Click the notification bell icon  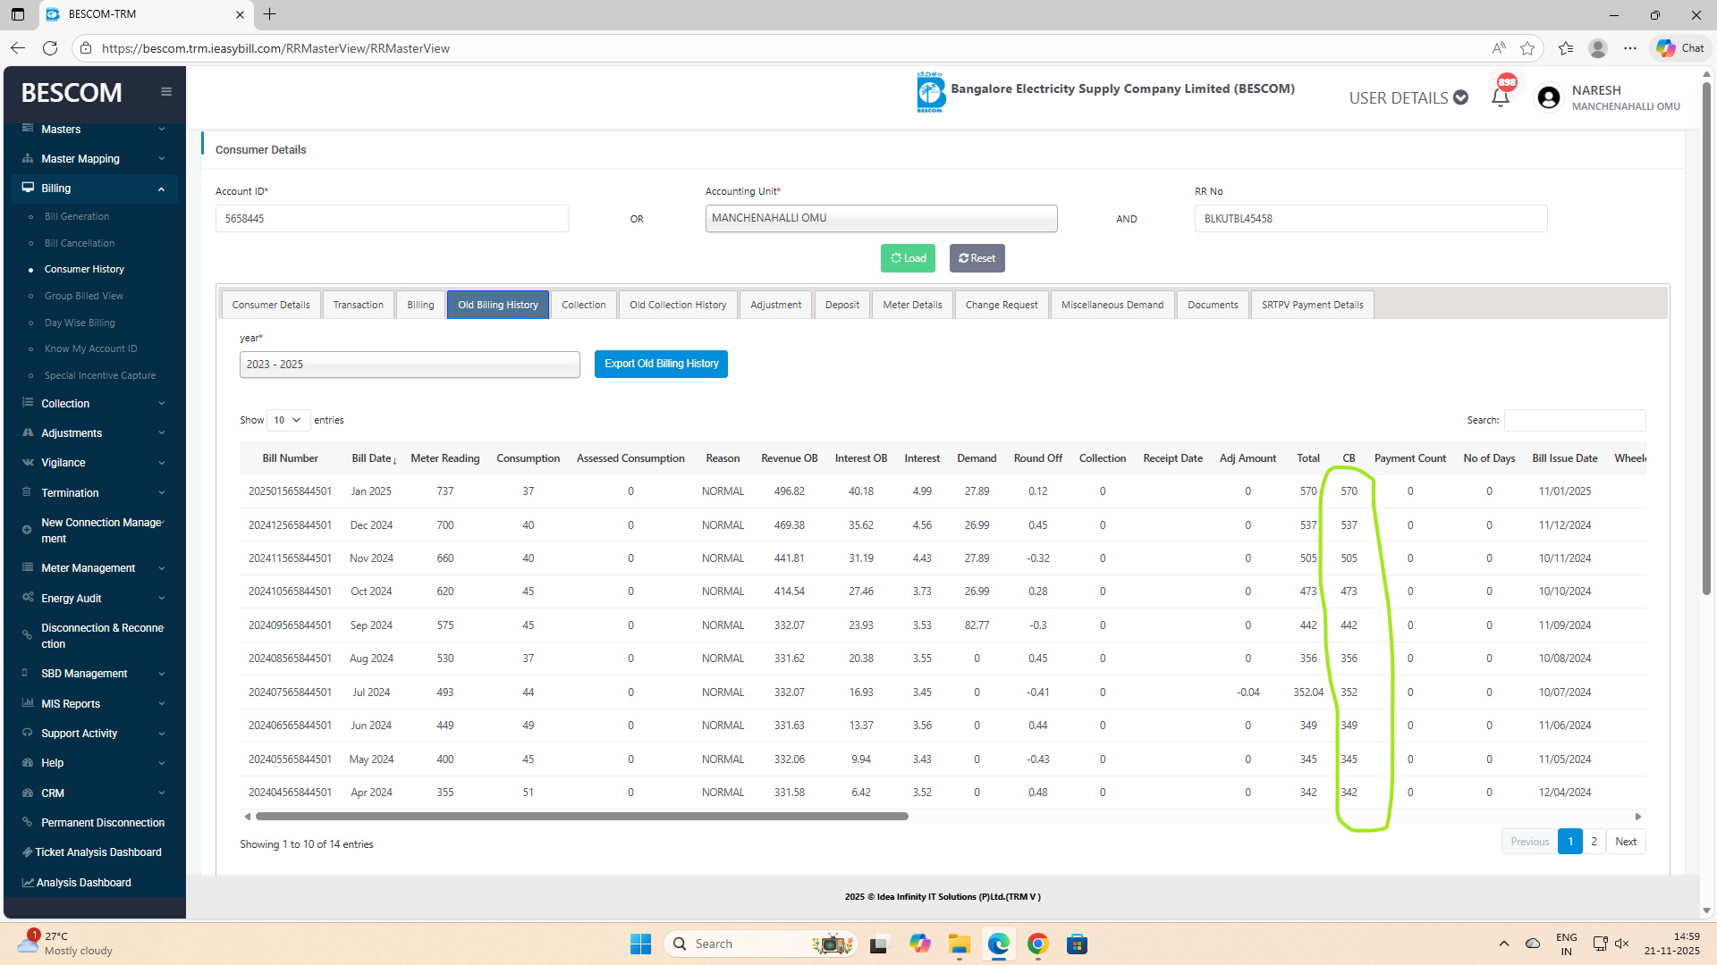click(x=1501, y=97)
